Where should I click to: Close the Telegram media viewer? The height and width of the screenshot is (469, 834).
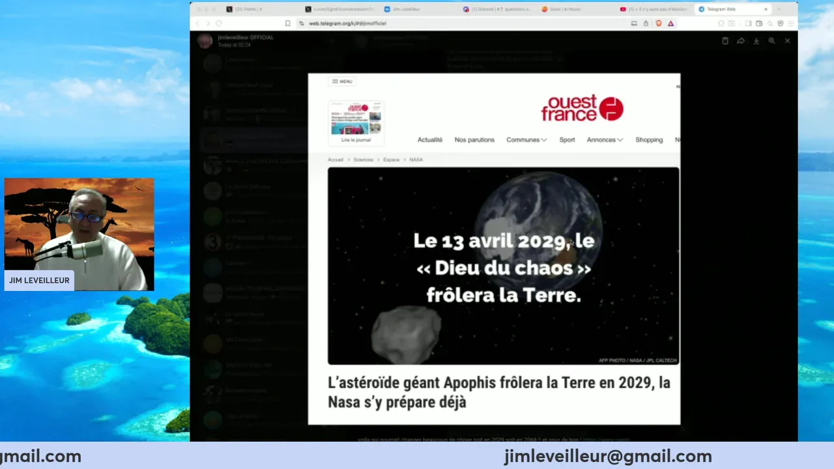click(x=787, y=40)
